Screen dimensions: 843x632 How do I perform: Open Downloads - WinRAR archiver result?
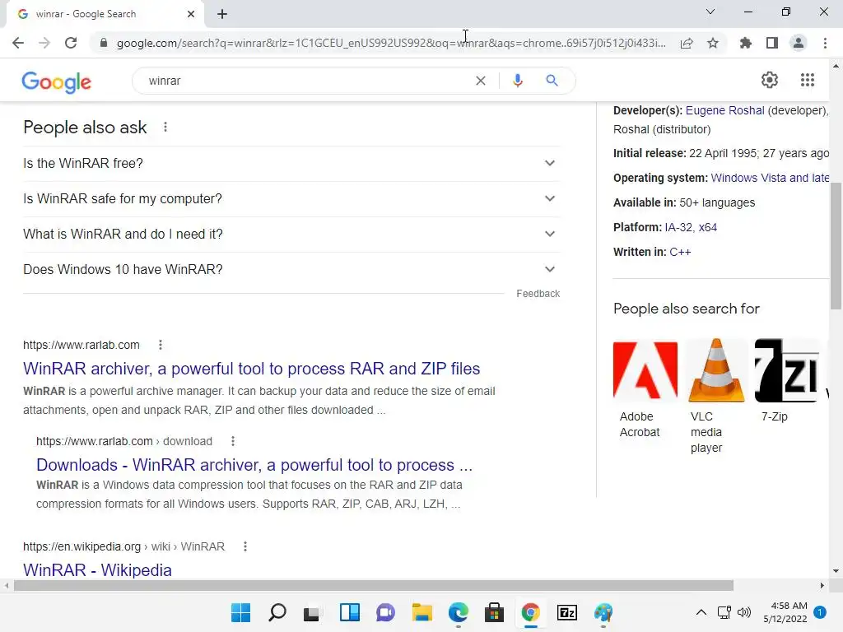click(254, 465)
